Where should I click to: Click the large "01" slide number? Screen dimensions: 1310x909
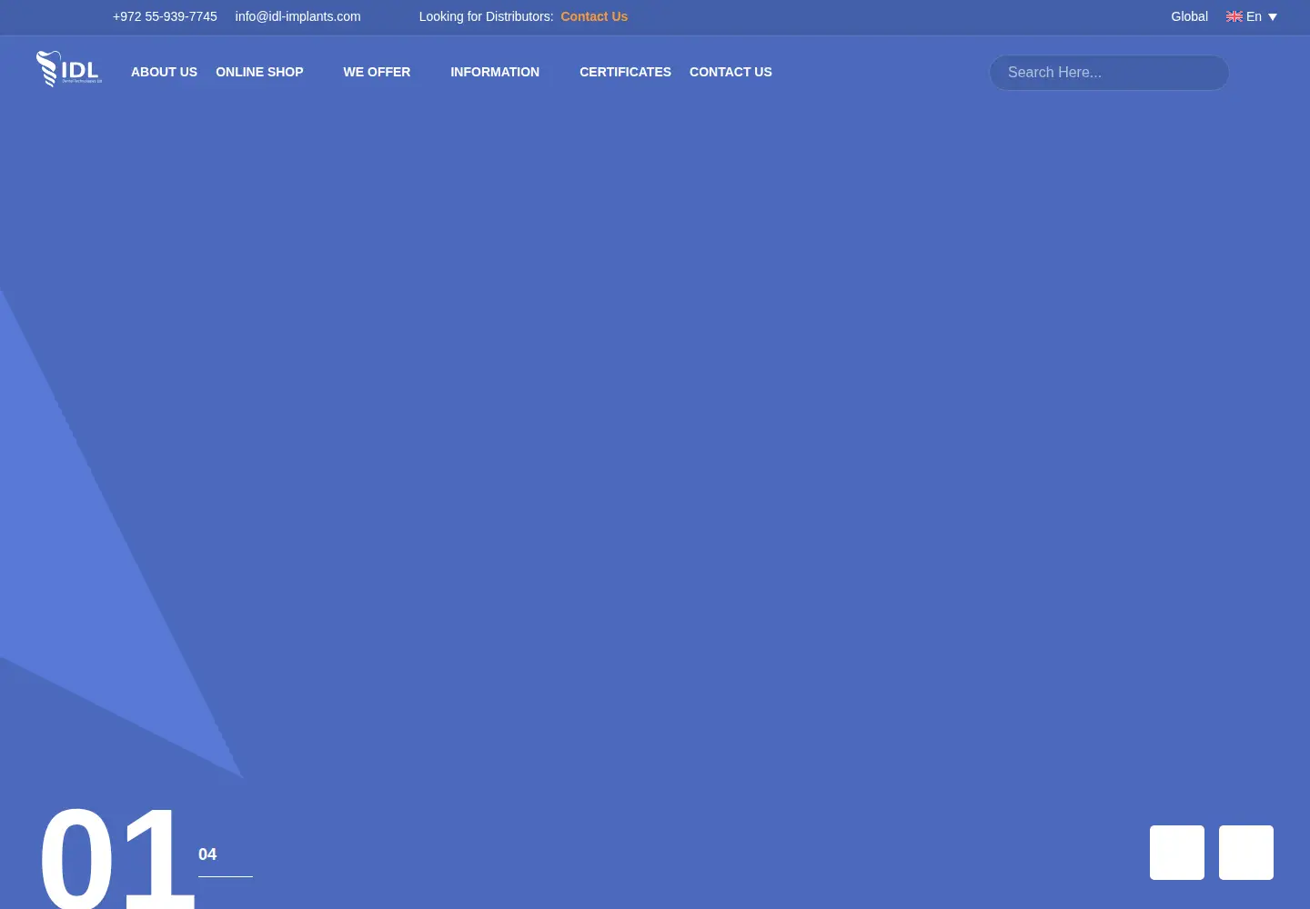click(x=116, y=856)
